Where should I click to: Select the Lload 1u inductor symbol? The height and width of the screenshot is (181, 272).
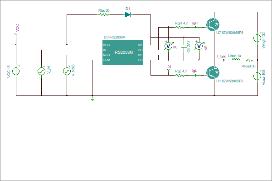tap(236, 60)
